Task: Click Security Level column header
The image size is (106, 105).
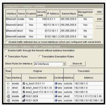Action: pos(41,13)
